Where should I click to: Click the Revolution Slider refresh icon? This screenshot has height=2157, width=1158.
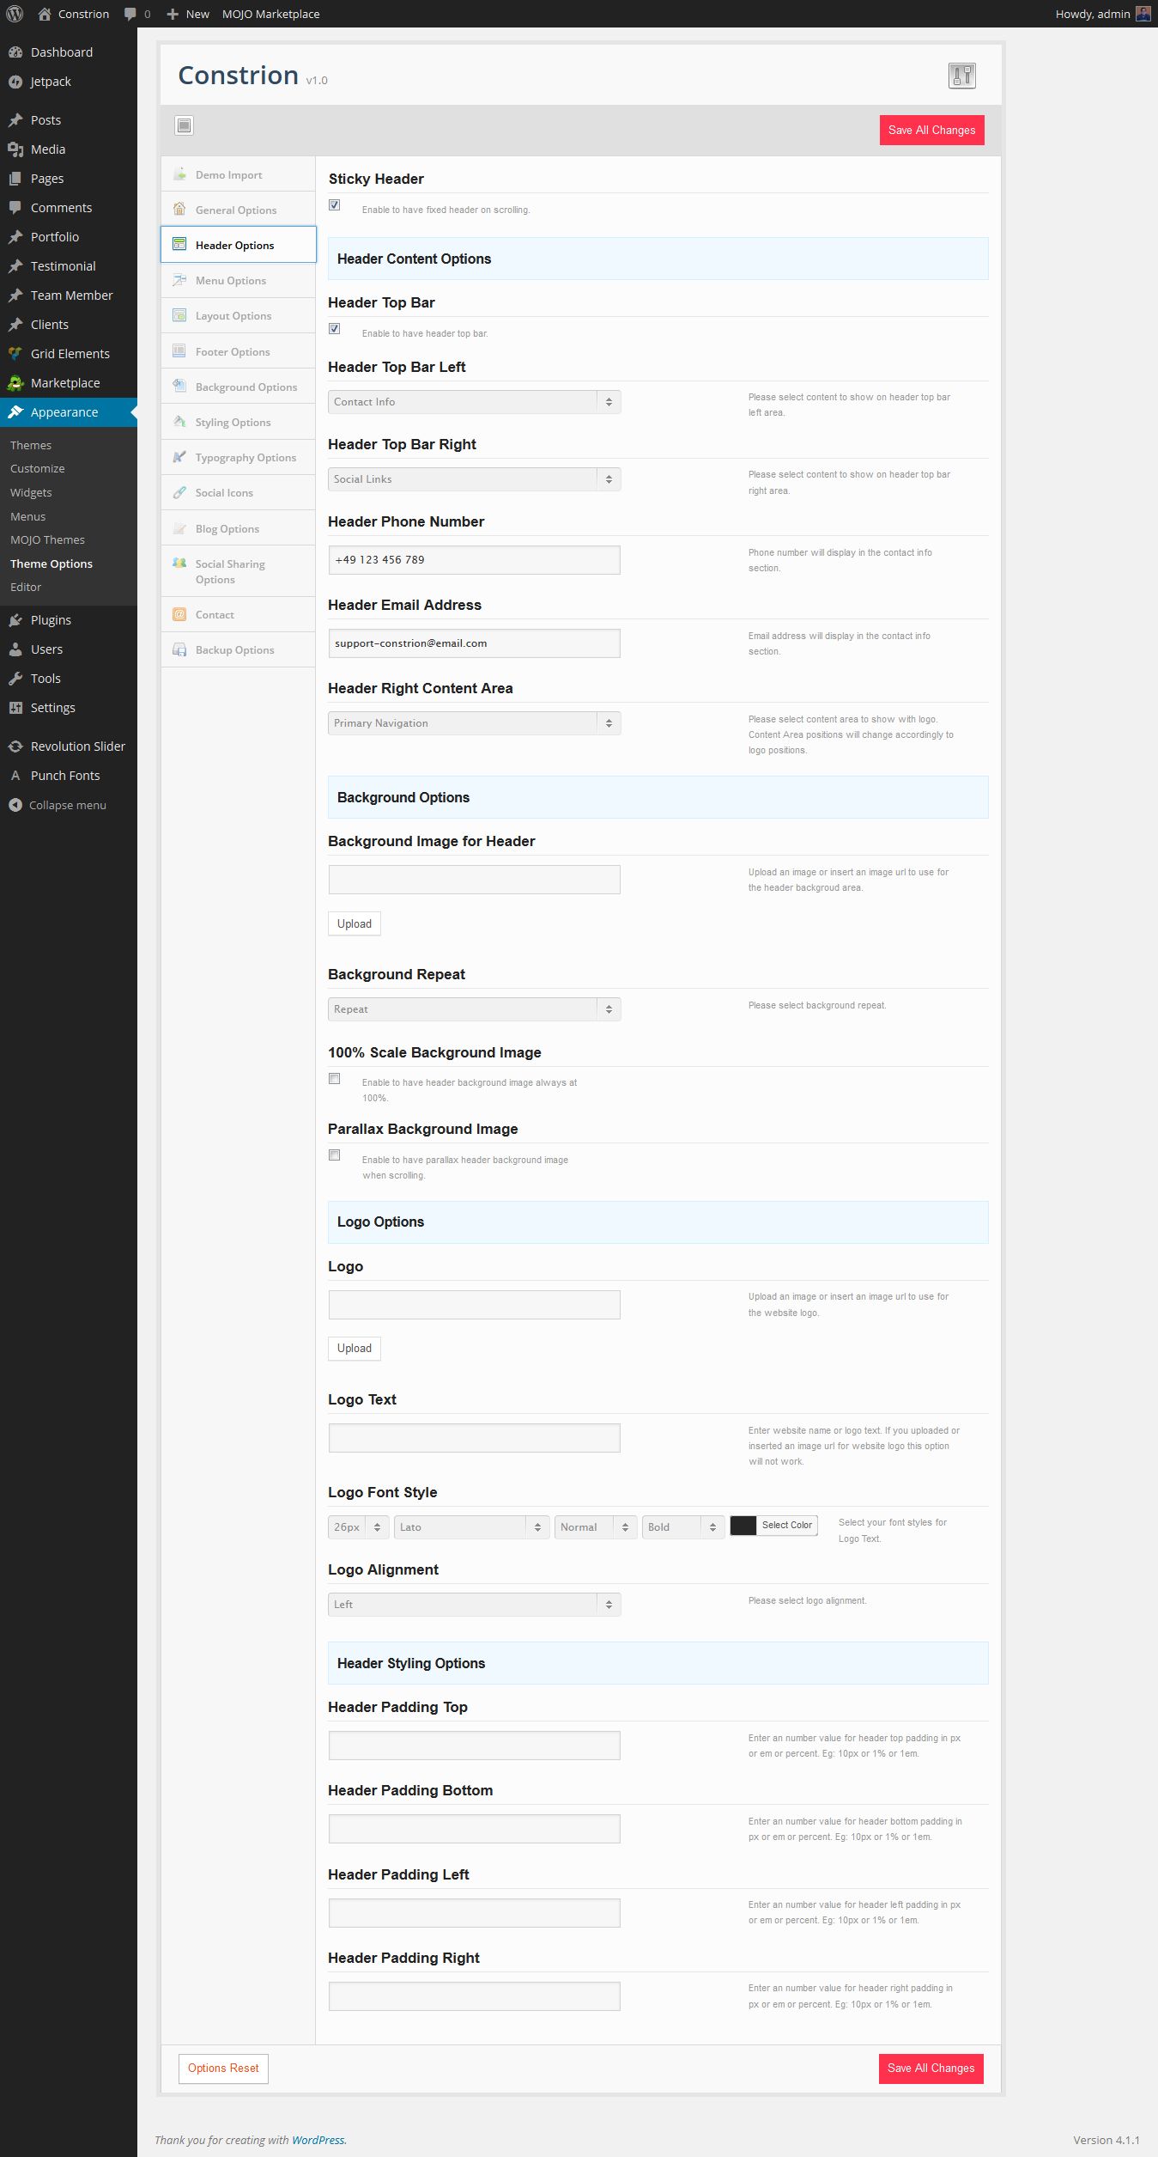[15, 746]
